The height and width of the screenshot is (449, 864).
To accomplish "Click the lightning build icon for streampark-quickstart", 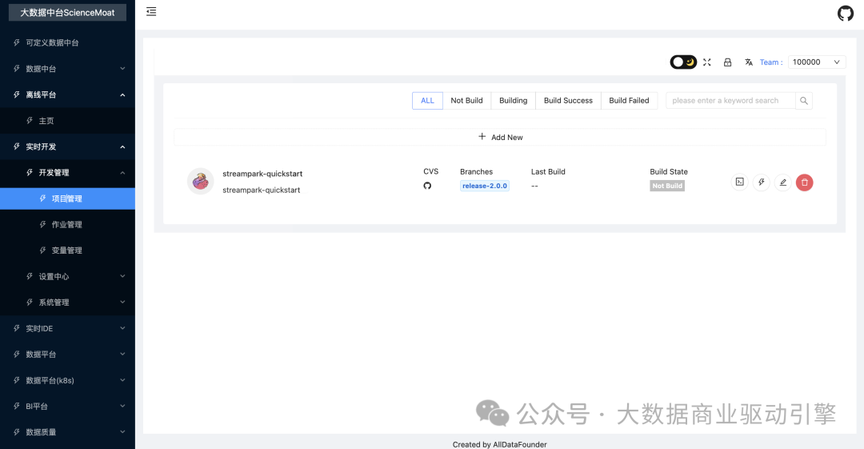I will [x=762, y=182].
